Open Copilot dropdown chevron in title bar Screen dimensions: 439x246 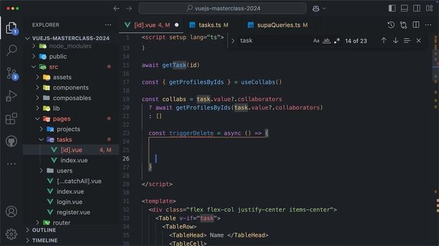(324, 8)
